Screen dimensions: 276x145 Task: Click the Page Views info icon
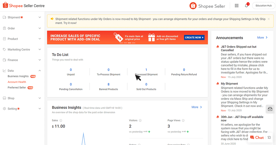[183, 120]
